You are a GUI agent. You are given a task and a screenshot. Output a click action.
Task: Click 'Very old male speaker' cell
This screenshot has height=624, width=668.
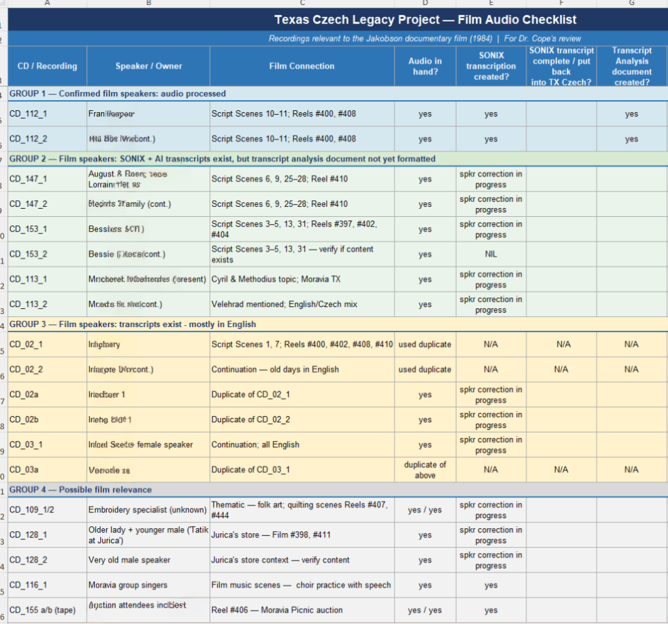[x=148, y=560]
